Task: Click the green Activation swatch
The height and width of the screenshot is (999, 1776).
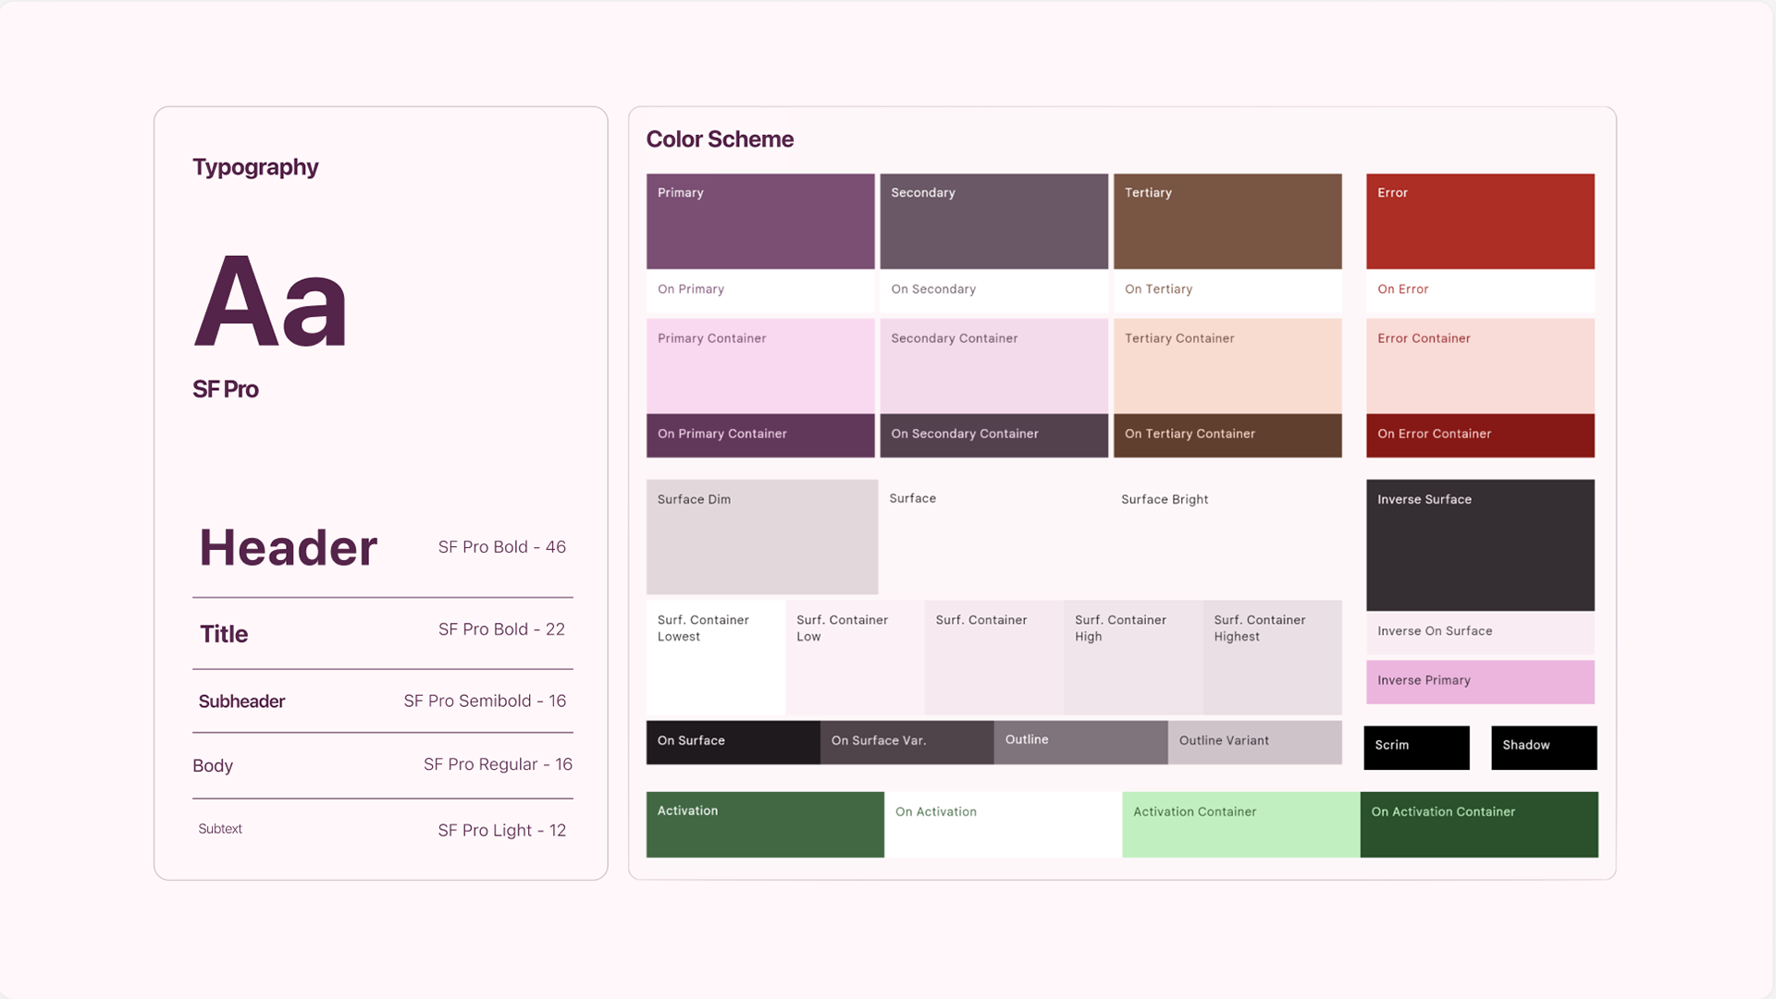Action: tap(765, 824)
